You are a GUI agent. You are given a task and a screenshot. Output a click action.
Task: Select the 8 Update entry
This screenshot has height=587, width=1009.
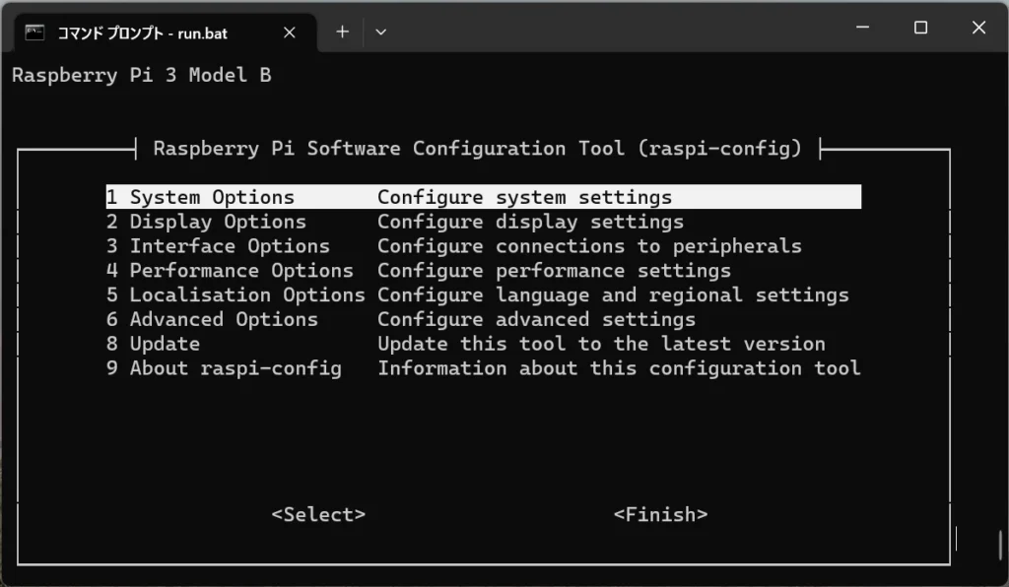tap(154, 344)
